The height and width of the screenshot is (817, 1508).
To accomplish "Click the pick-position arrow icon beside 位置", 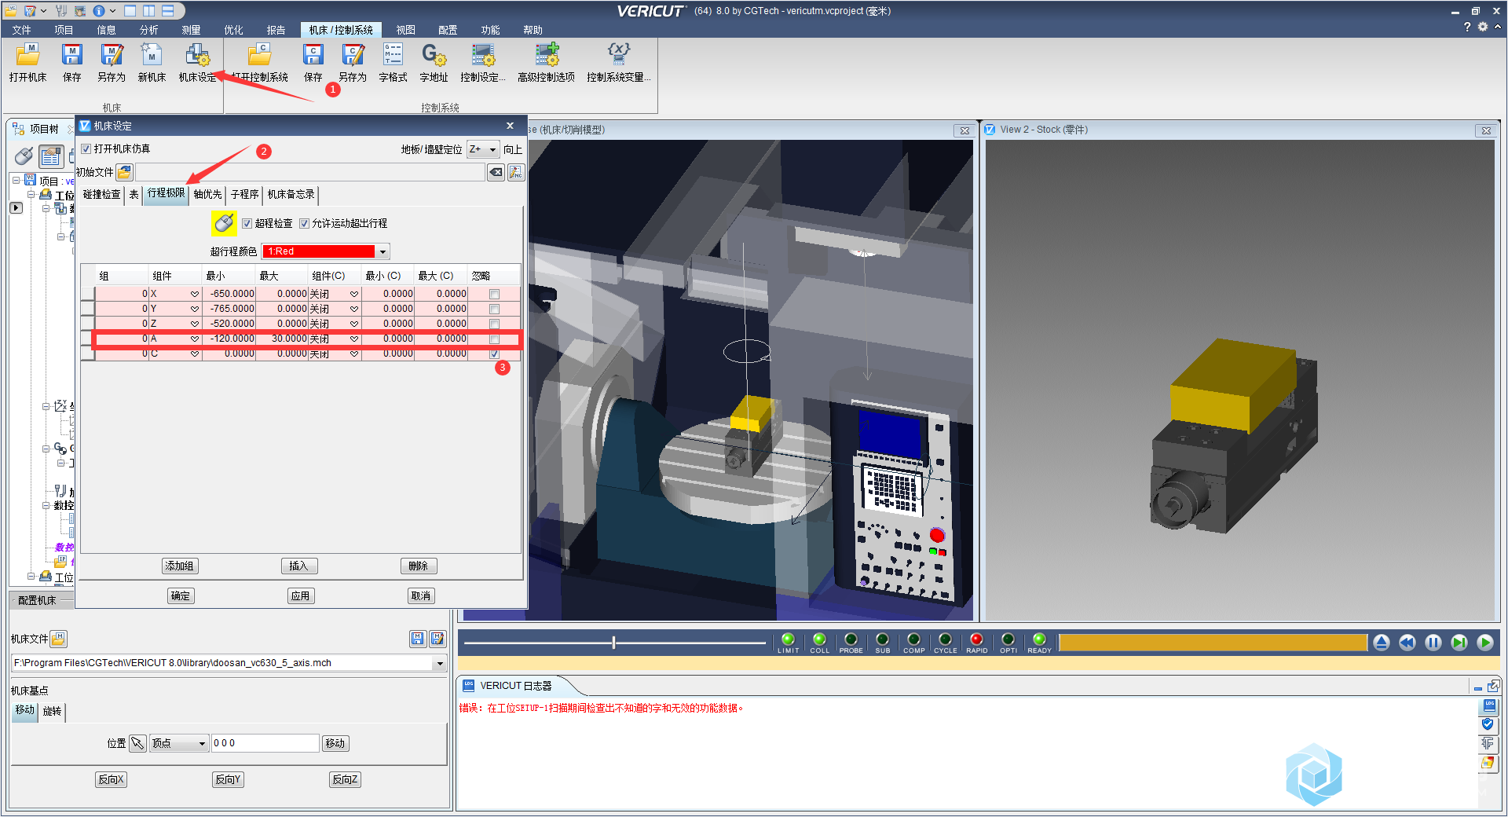I will 137,743.
